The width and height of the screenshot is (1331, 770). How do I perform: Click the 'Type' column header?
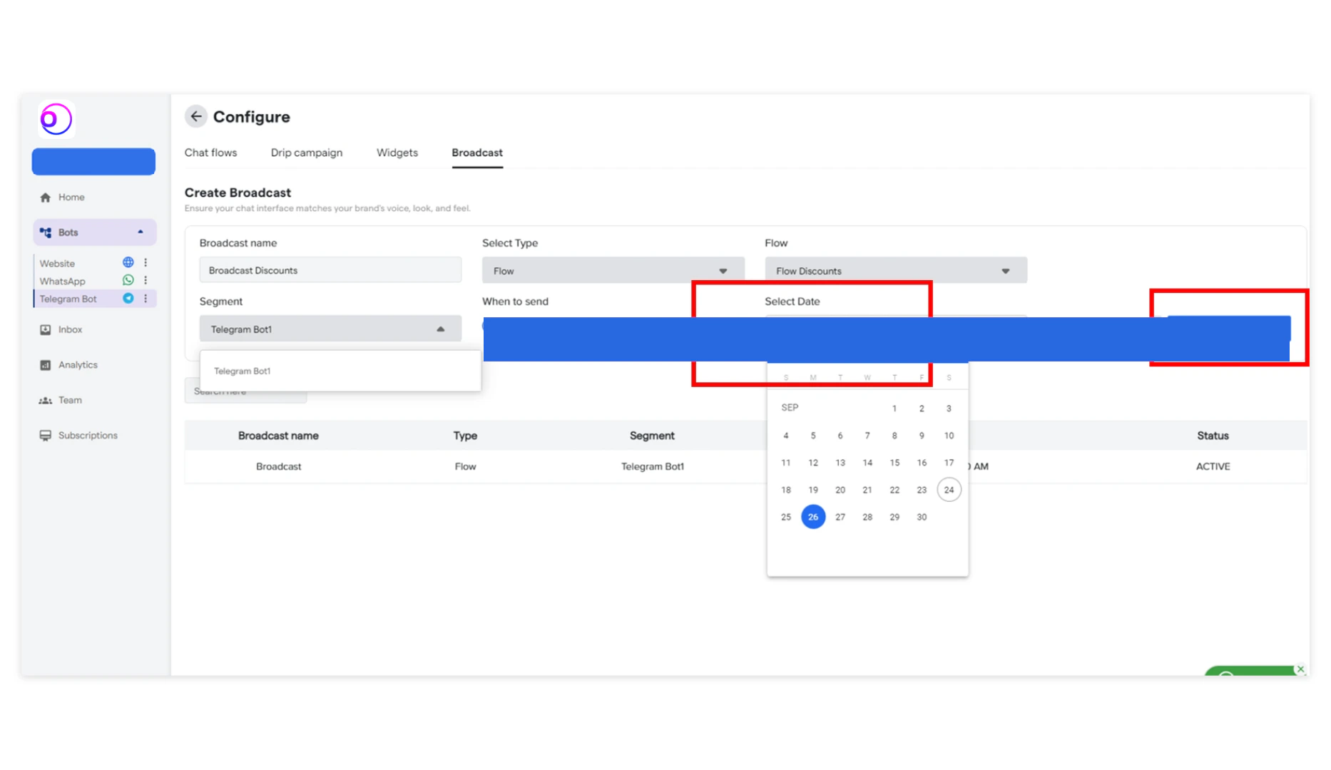pyautogui.click(x=465, y=436)
